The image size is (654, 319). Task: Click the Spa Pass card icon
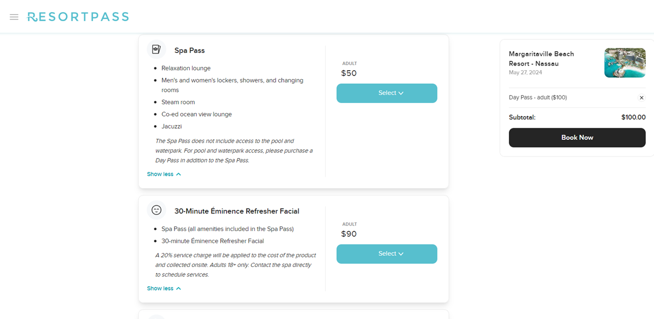point(156,49)
